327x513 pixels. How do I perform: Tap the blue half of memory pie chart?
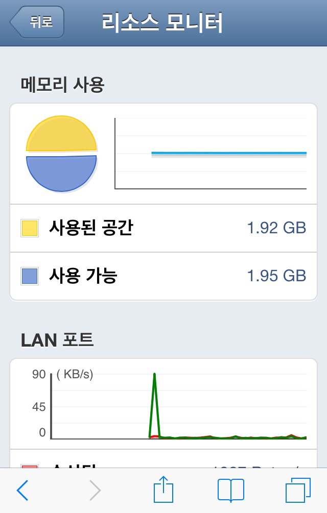61,174
